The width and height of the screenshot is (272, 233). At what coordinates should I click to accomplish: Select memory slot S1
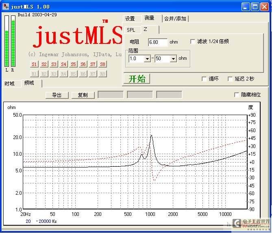34,64
